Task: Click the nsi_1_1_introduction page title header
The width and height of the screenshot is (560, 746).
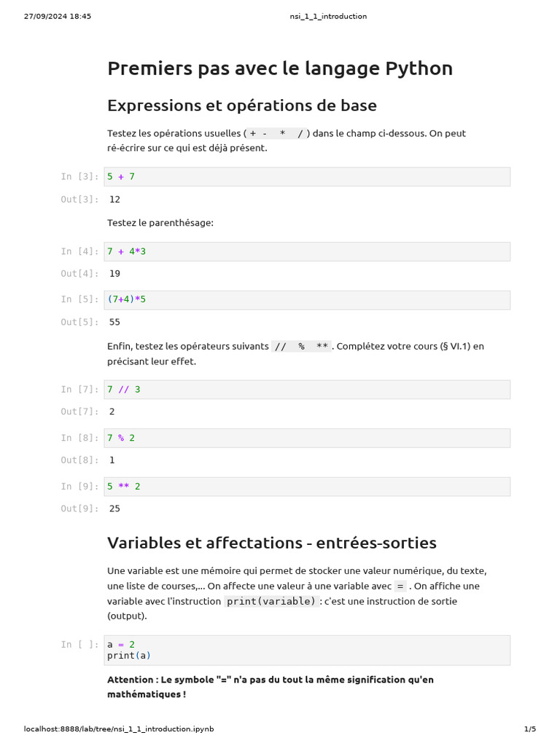Action: point(328,16)
